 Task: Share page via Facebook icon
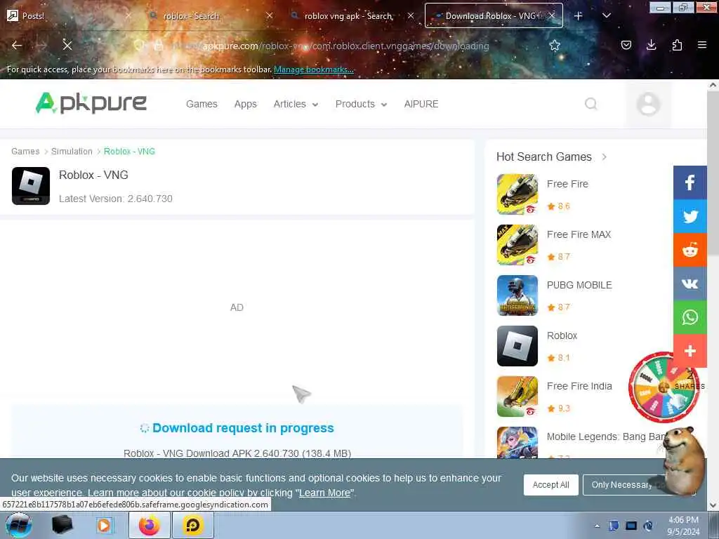(690, 182)
